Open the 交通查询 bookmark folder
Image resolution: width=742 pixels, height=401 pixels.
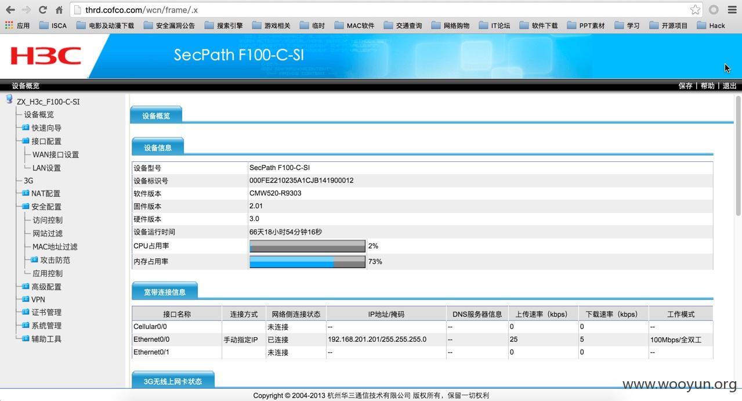coord(403,26)
